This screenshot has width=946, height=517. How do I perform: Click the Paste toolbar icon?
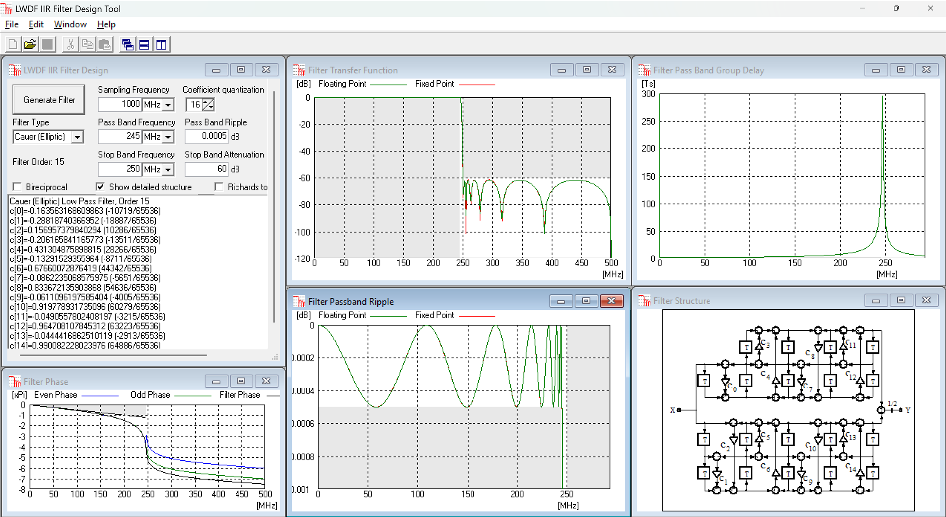[x=105, y=45]
